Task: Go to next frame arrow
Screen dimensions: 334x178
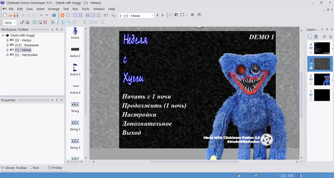Action: point(163,15)
